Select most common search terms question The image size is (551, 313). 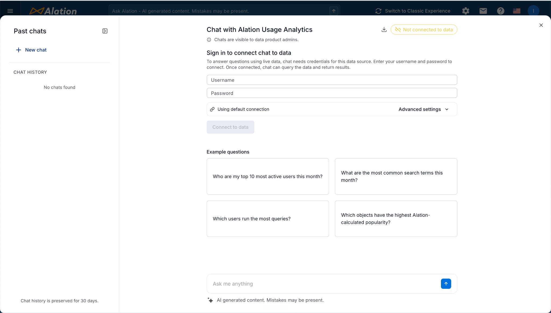pos(396,176)
